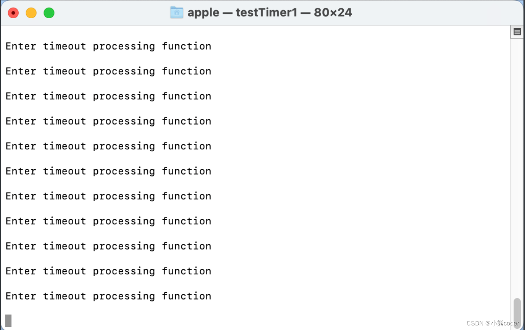
Task: Zoom the window with the green button
Action: [49, 13]
